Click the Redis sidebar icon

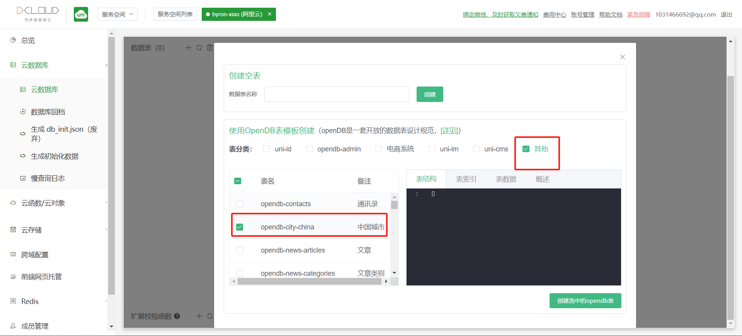click(x=13, y=301)
